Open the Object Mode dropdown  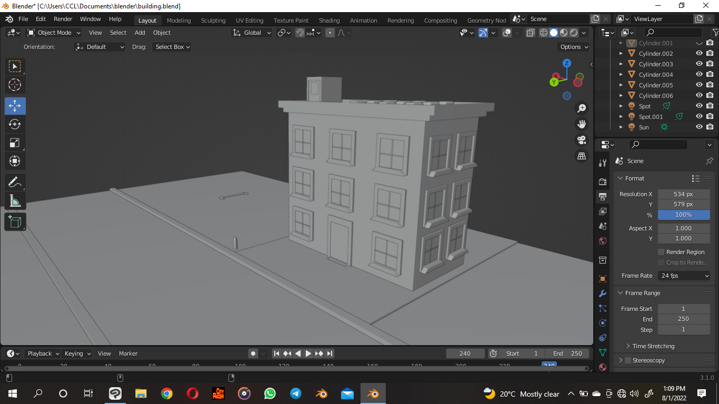[54, 33]
